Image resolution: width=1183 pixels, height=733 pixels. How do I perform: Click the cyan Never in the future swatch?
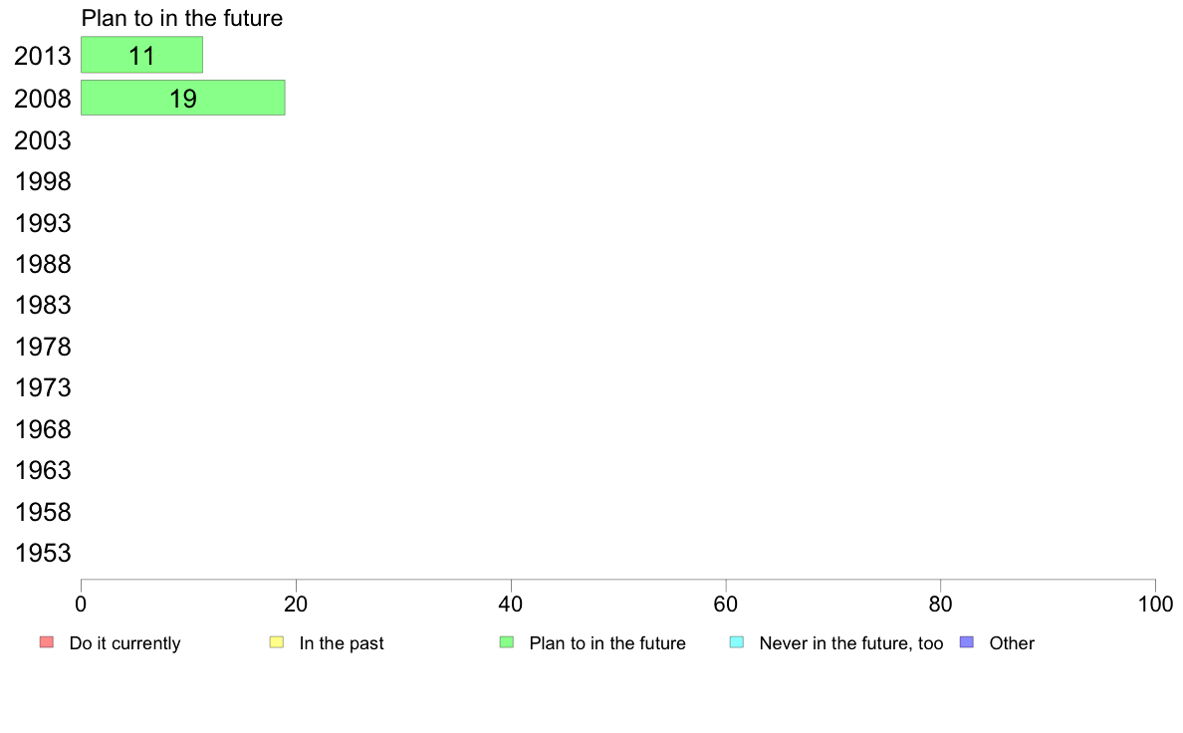tap(737, 642)
